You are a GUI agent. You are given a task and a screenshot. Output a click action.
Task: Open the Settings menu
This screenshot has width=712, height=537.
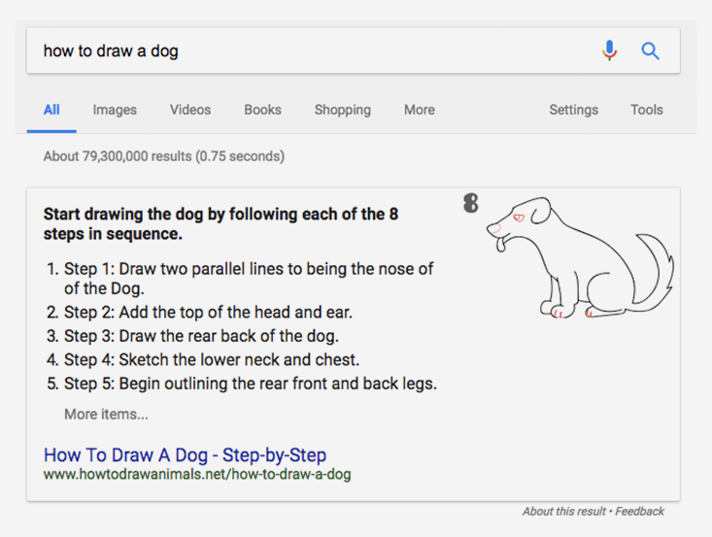573,110
